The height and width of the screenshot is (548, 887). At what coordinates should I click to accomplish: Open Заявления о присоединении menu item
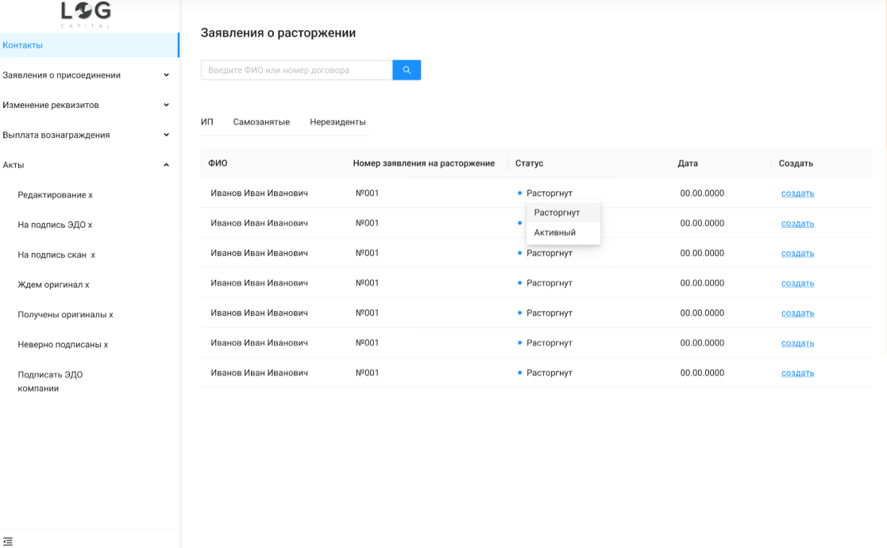62,75
